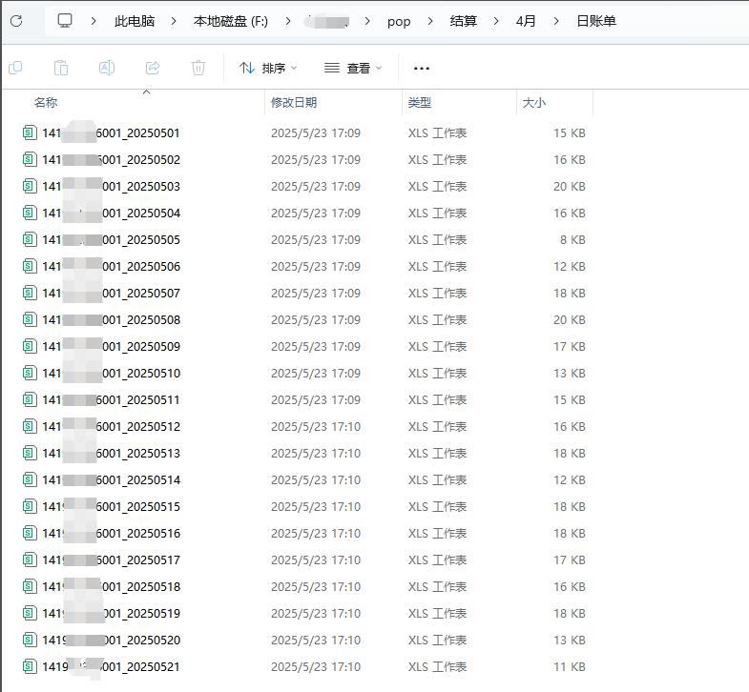
Task: Select file icon for _20250502
Action: point(30,159)
